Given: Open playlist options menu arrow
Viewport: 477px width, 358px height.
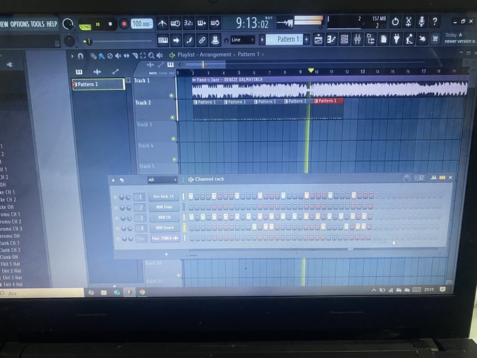Looking at the screenshot, I should pos(72,56).
